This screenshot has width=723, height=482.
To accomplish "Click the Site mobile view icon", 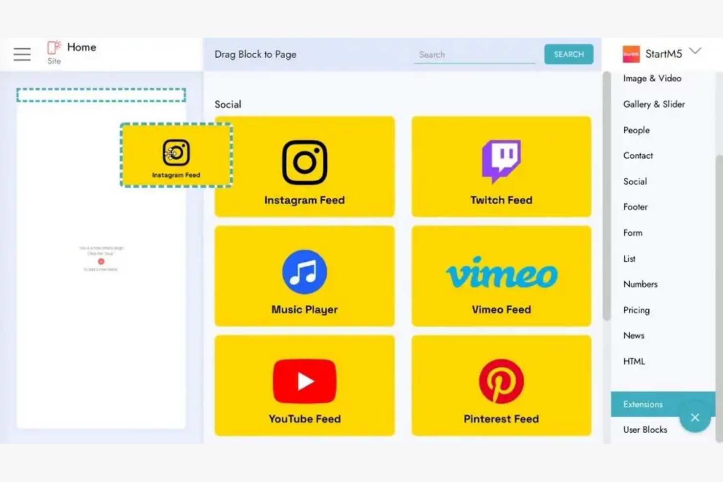I will coord(54,48).
